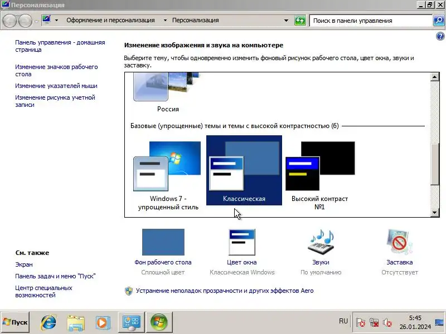Screen dimensions: 446x334
Task: Open Windows Media Player on taskbar
Action: (x=103, y=323)
